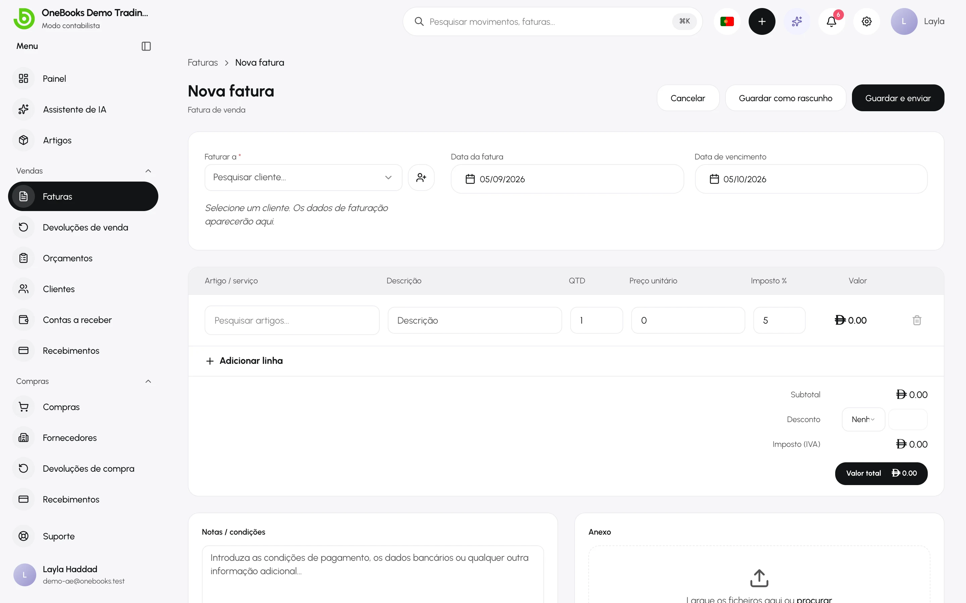Click the Imposto % field
The width and height of the screenshot is (966, 603).
(779, 320)
